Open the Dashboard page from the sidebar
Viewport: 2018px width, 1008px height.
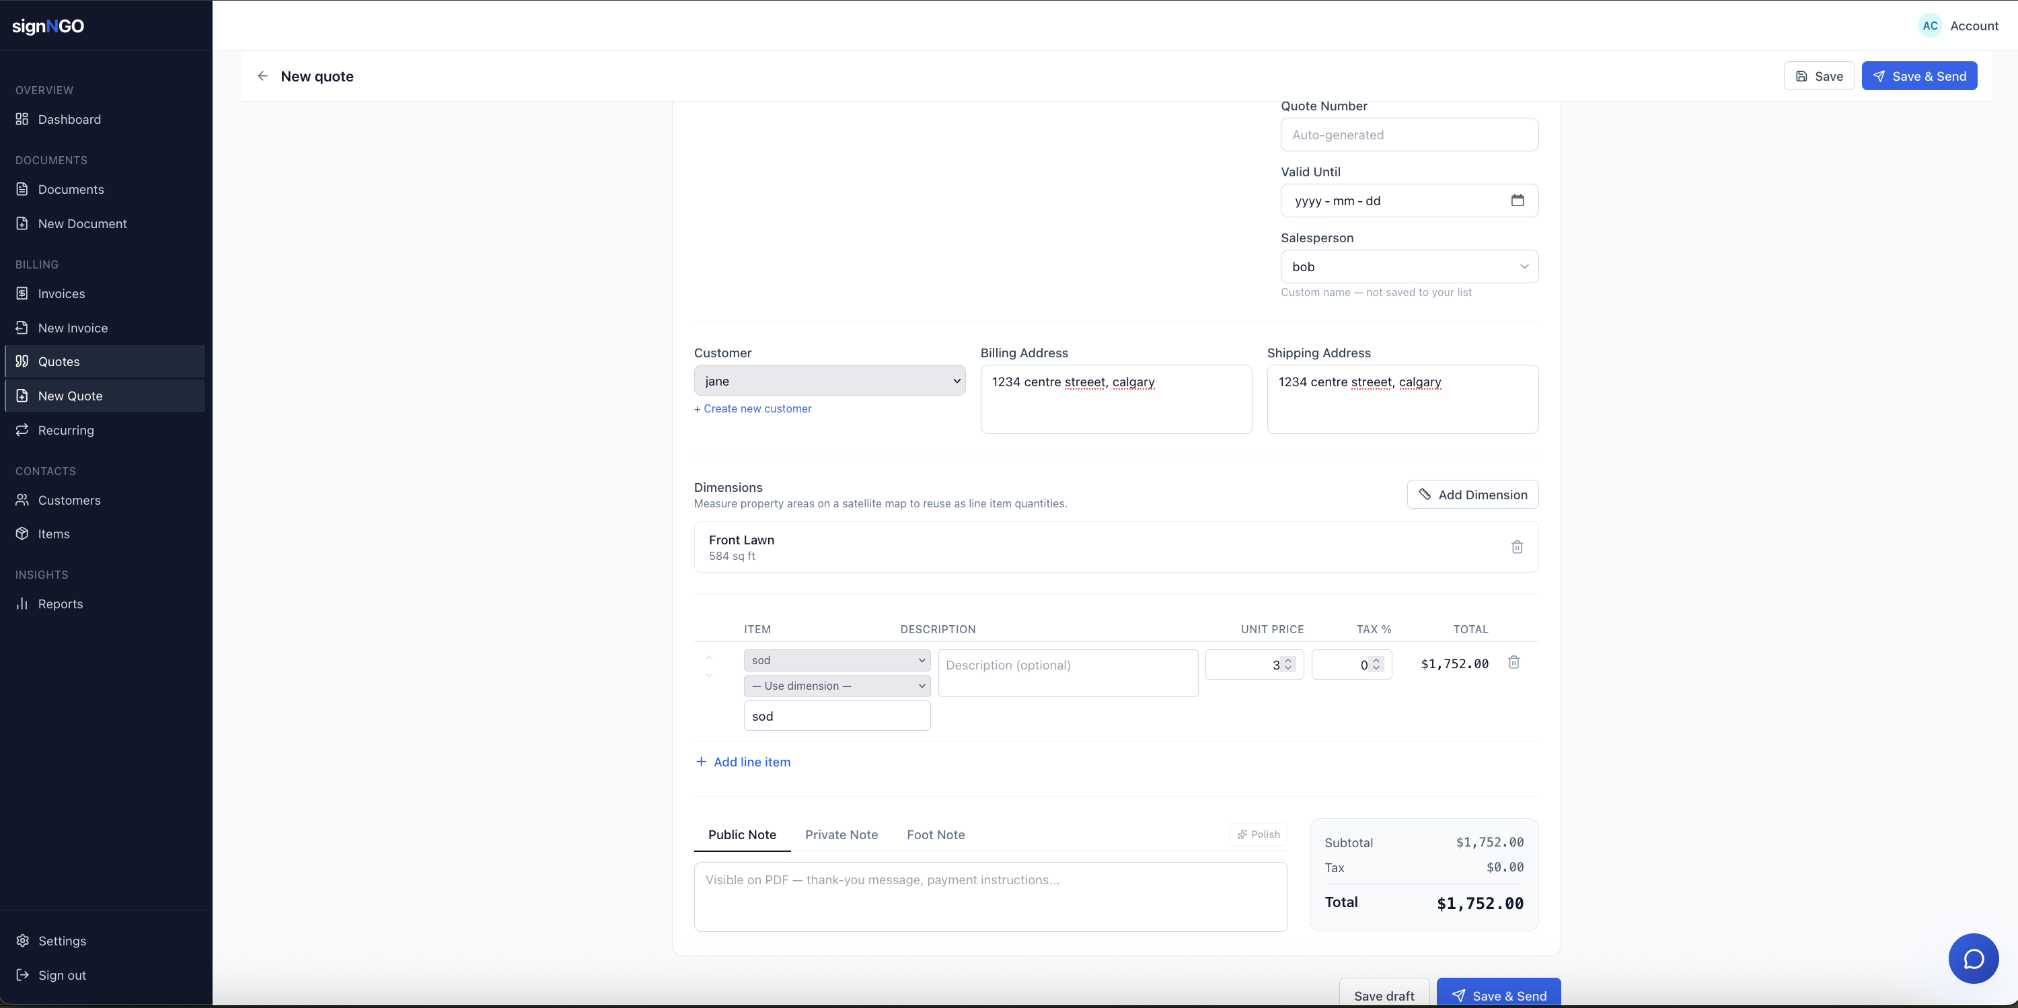[105, 119]
